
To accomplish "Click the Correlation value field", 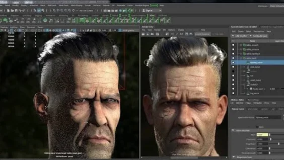I will coord(262,148).
